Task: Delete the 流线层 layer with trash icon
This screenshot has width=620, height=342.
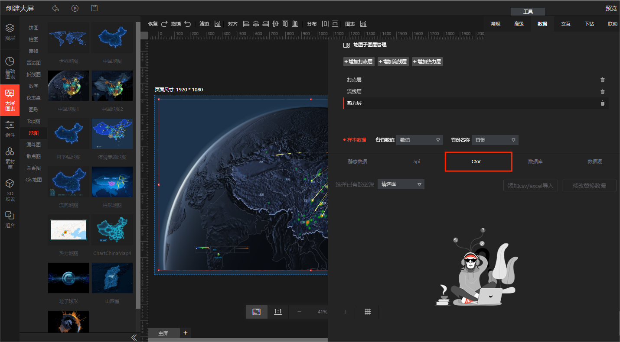Action: [x=602, y=91]
